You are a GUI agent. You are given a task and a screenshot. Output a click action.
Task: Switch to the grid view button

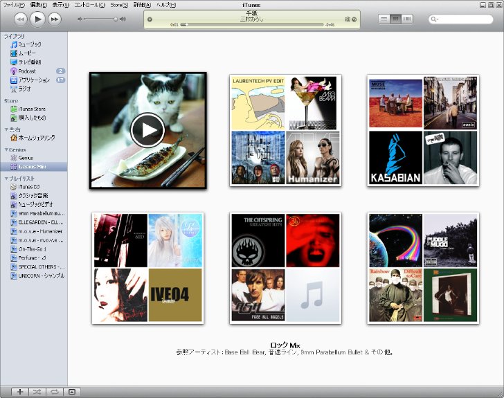pyautogui.click(x=395, y=19)
